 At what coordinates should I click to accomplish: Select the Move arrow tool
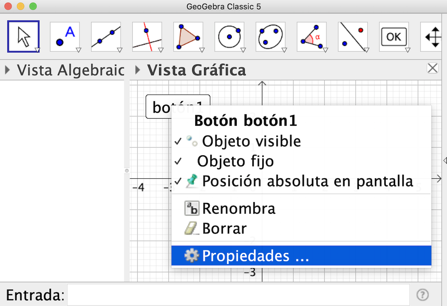pos(23,36)
